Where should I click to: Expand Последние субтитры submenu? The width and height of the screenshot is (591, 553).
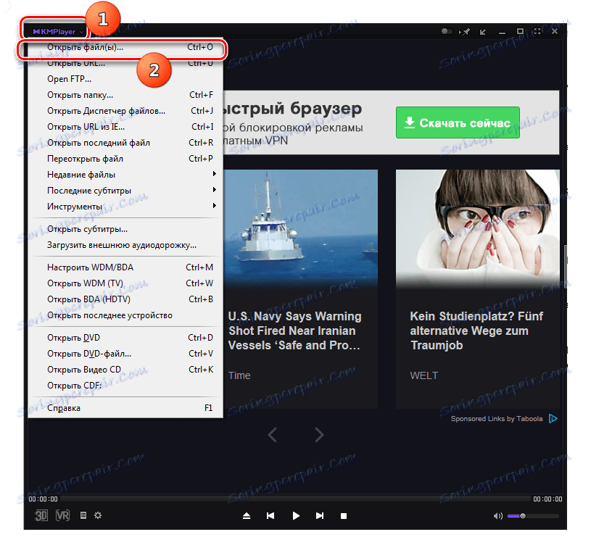tap(125, 191)
